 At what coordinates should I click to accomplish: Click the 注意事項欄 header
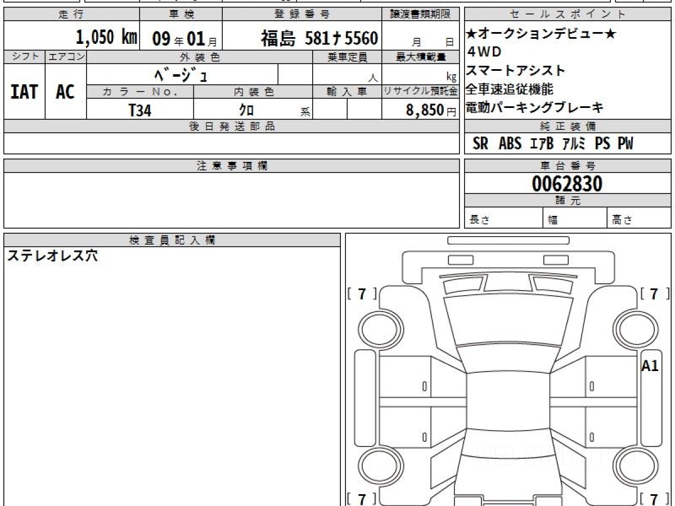[231, 166]
